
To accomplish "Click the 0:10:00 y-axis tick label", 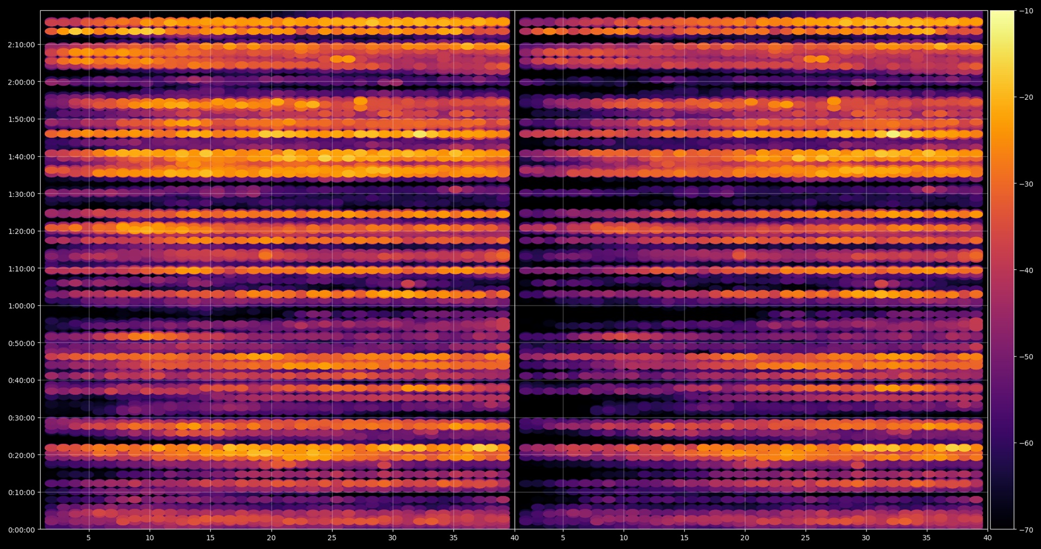I will click(x=21, y=493).
